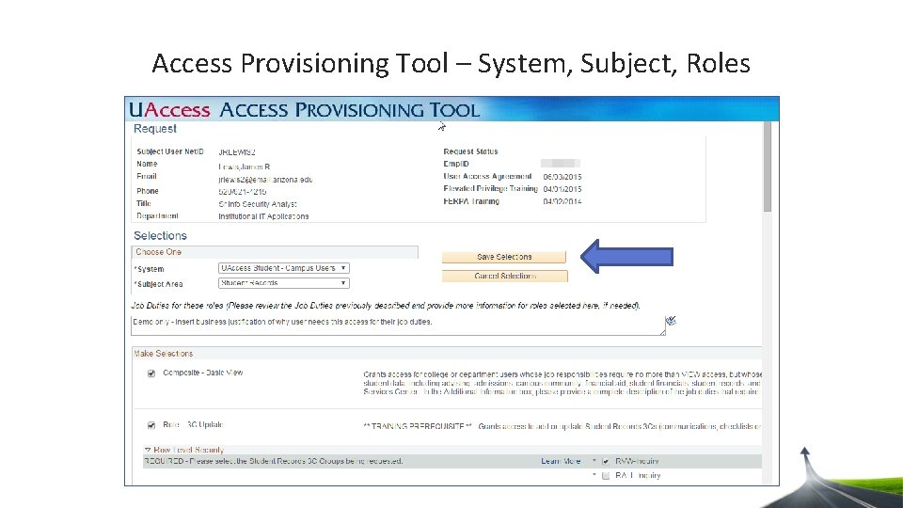Uncheck the Composite - Basic View checkbox
This screenshot has width=903, height=508.
151,373
